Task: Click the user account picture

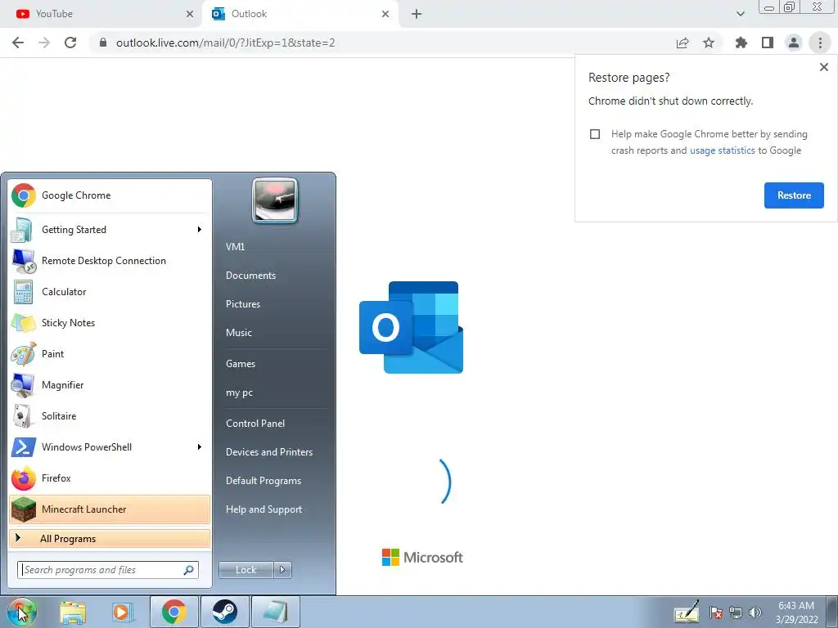Action: (x=275, y=200)
